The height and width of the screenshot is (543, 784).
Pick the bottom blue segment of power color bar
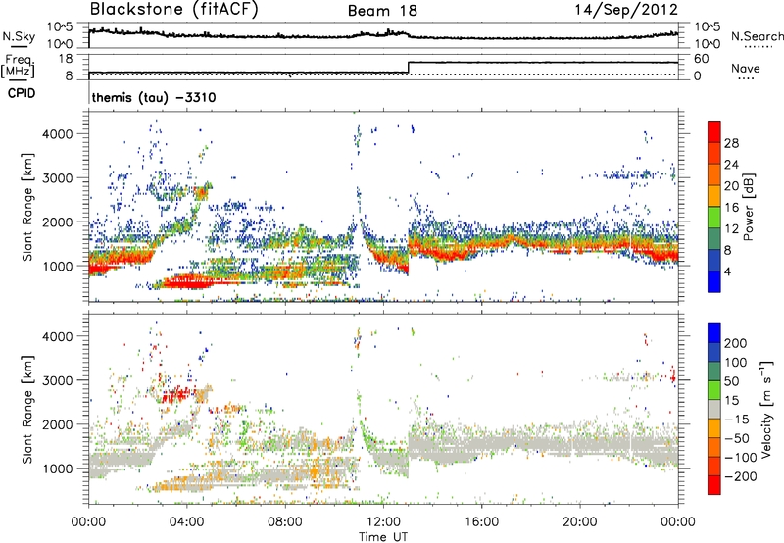click(x=714, y=282)
